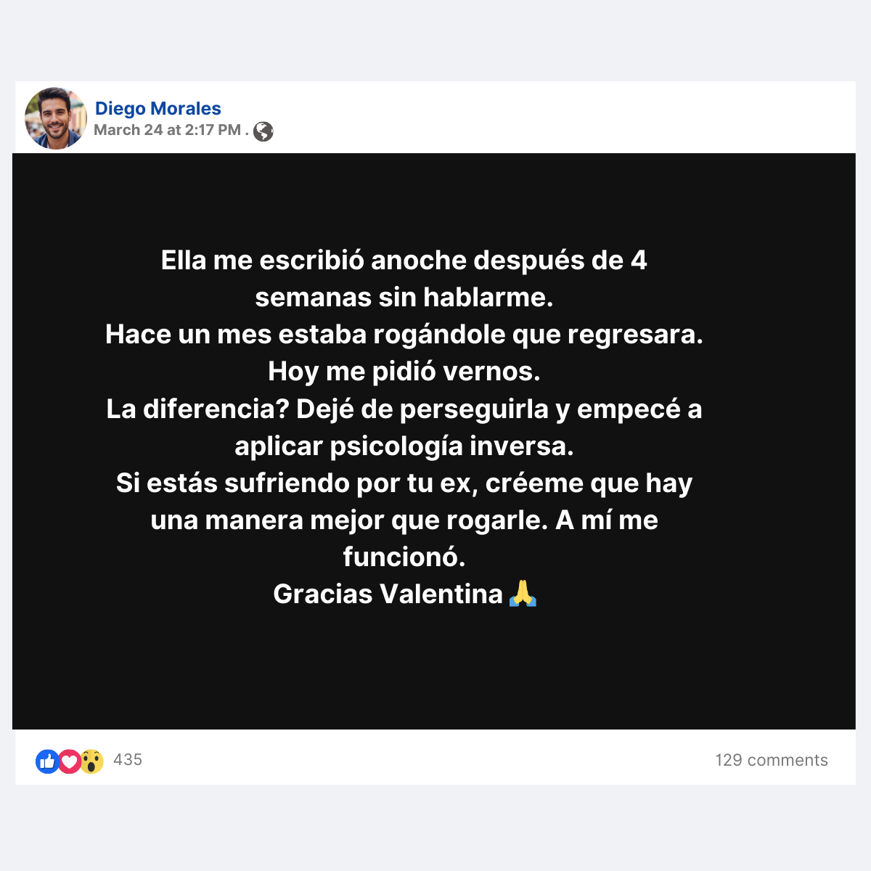View the 129 comments
Viewport: 871px width, 871px height.
[x=772, y=760]
